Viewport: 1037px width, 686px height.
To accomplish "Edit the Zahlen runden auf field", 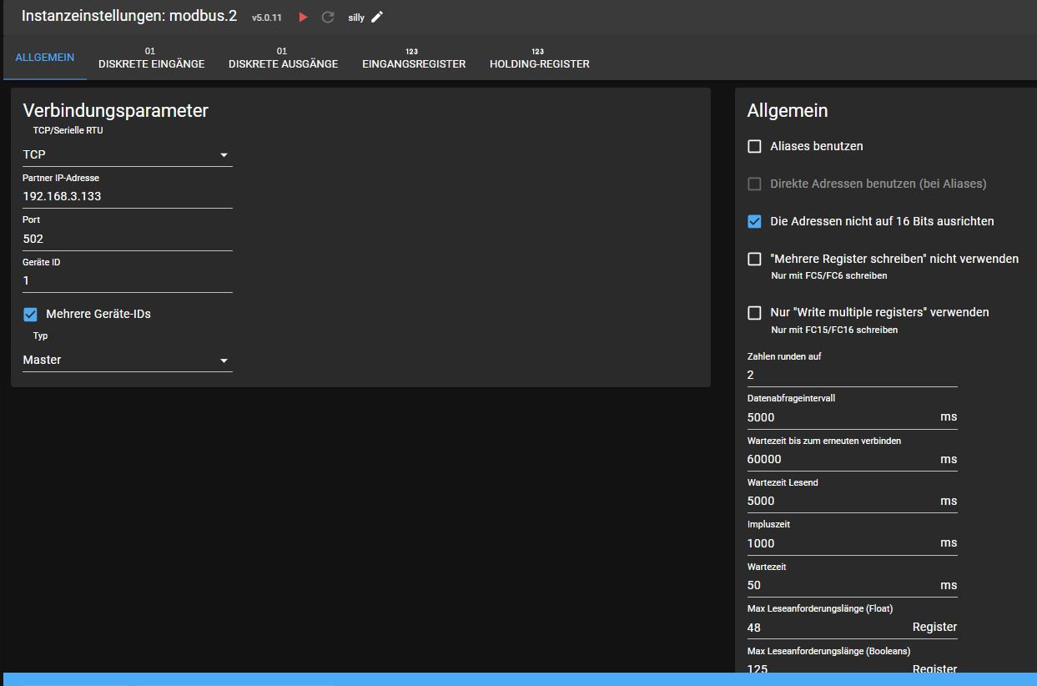I will click(x=851, y=375).
